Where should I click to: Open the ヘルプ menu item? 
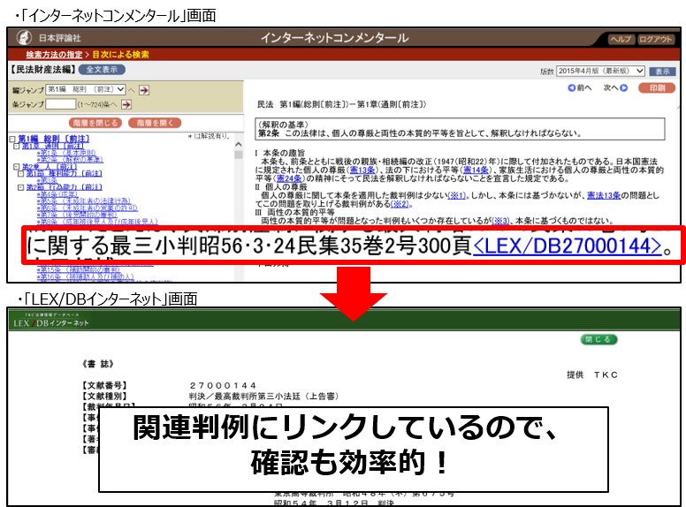click(621, 39)
